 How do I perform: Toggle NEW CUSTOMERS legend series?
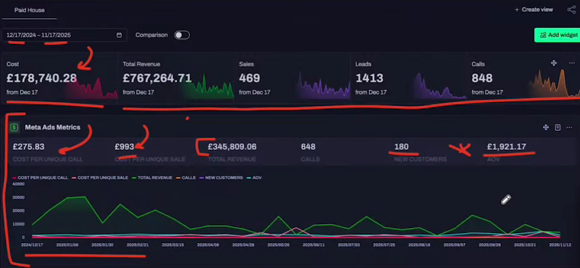click(x=221, y=178)
